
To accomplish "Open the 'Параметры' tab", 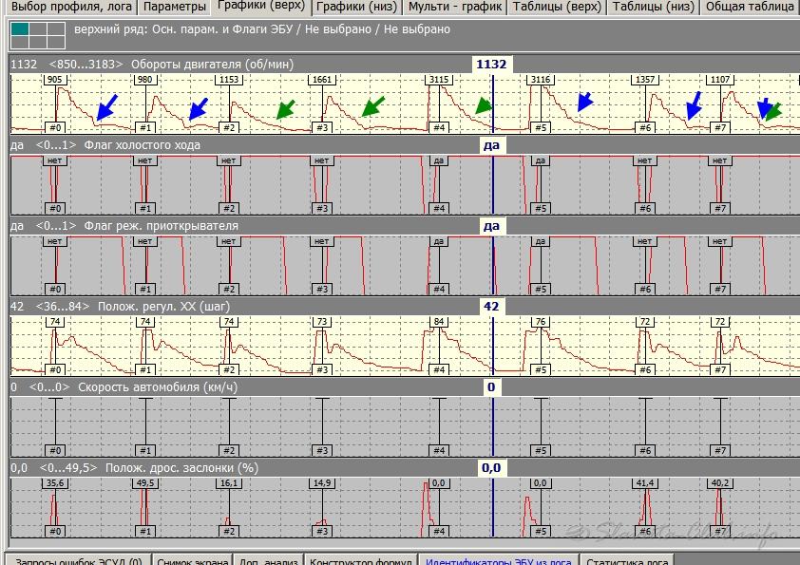I will point(174,7).
